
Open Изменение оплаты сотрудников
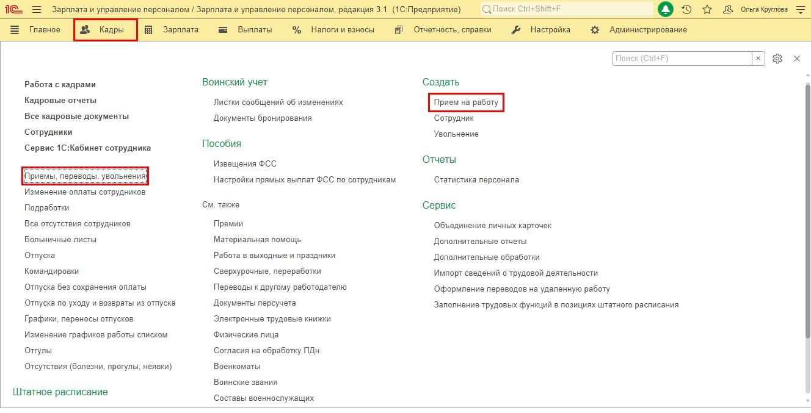pyautogui.click(x=85, y=192)
